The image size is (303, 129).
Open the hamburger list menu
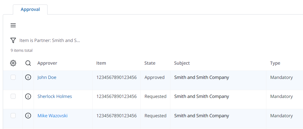13,25
